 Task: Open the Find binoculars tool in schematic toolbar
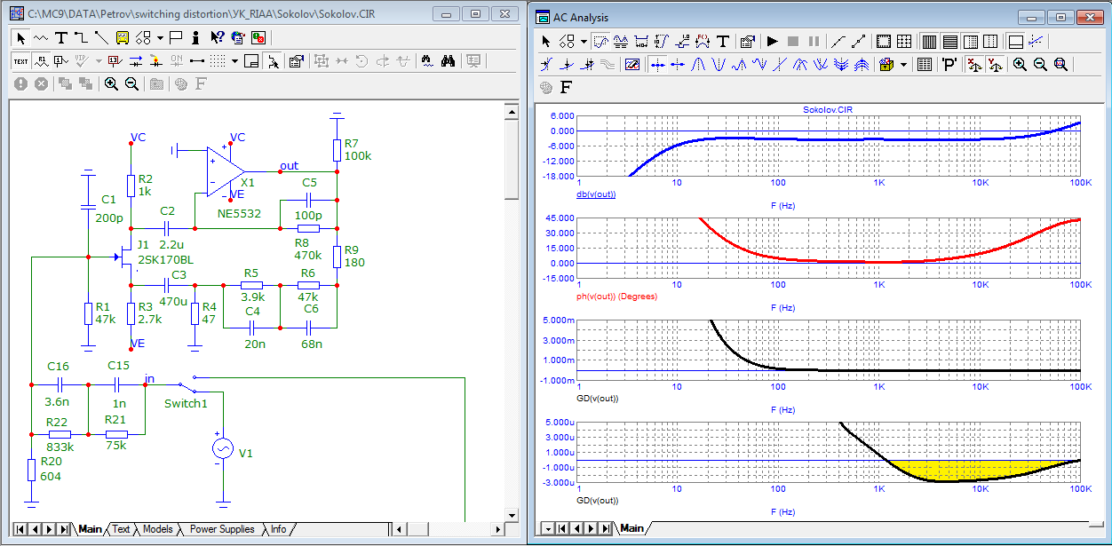[x=448, y=61]
